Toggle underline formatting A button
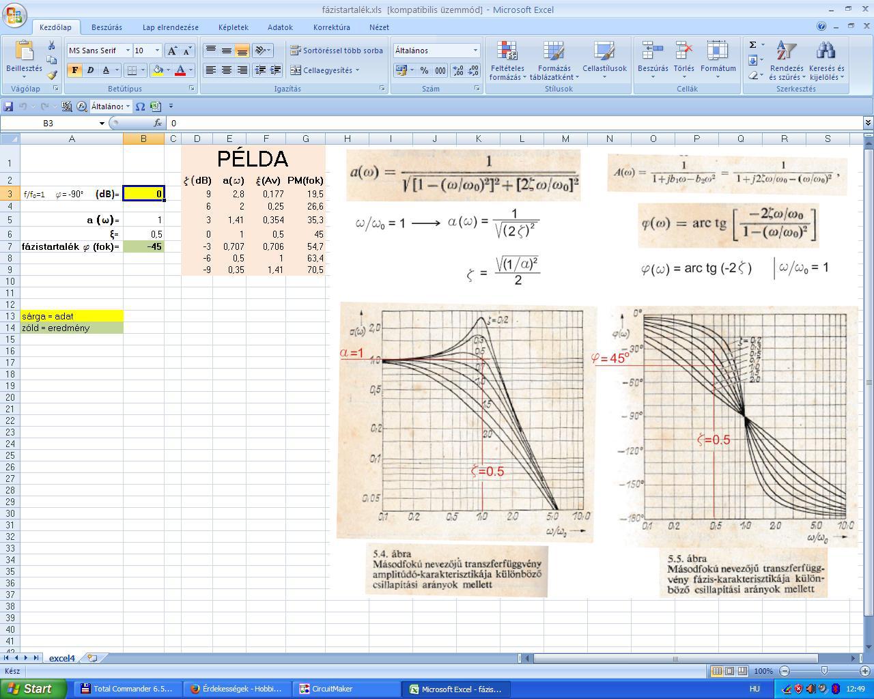 [105, 70]
